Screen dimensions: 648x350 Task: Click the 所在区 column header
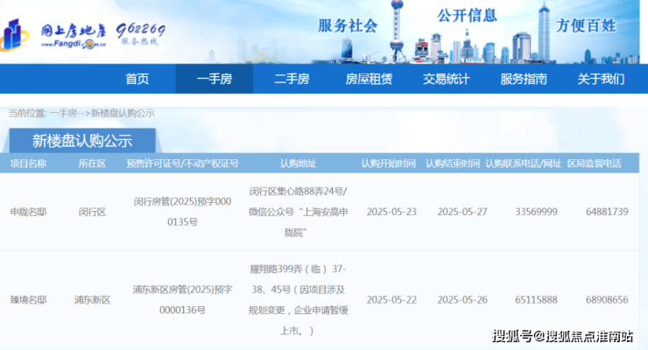tap(92, 164)
